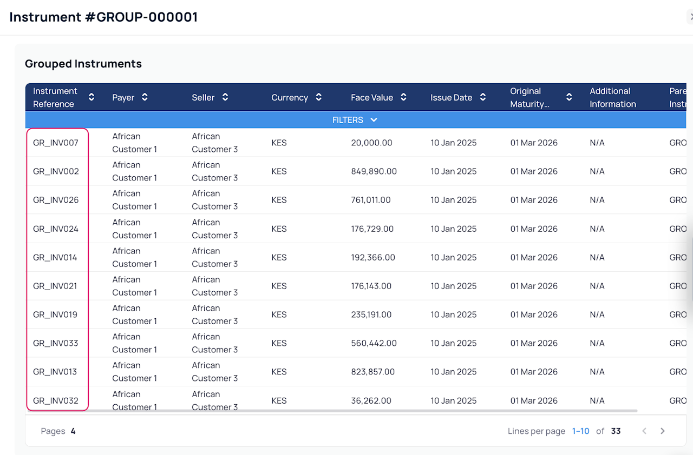The height and width of the screenshot is (455, 693).
Task: Click the FILTERS chevron arrow
Action: coord(374,120)
